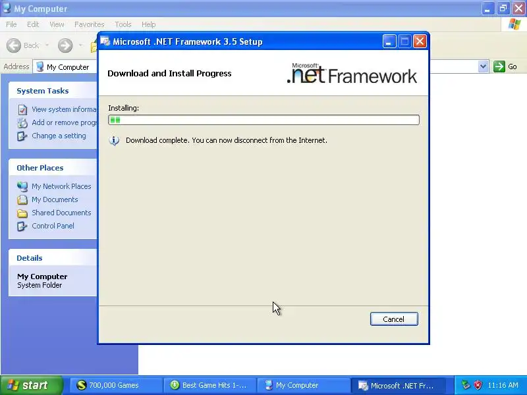Click the Download complete message text
Viewport: 527px width, 395px height.
click(227, 140)
